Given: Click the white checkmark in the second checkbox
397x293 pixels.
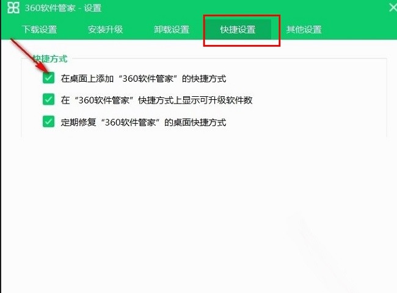Looking at the screenshot, I should click(48, 99).
